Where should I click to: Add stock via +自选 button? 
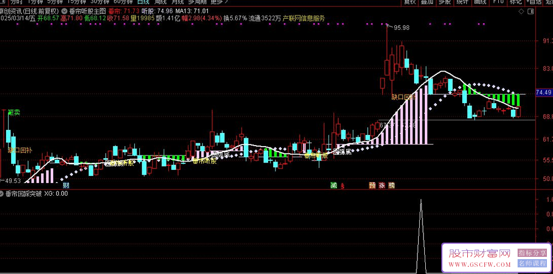pyautogui.click(x=535, y=2)
